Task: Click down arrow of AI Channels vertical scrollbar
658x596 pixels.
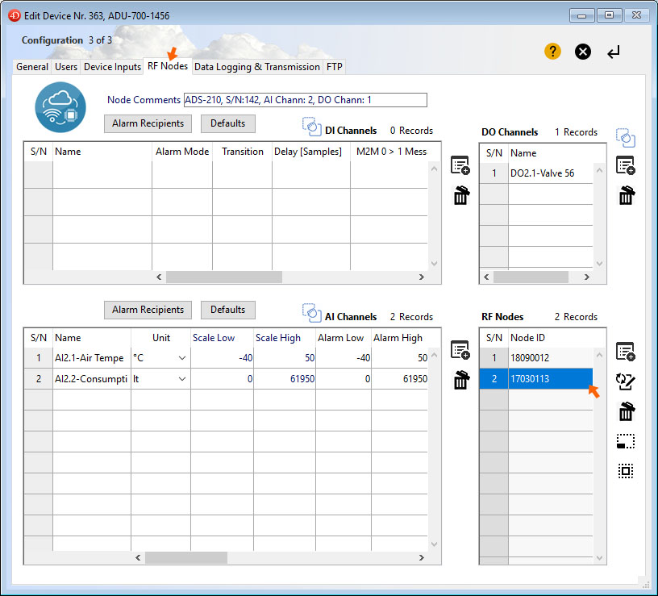Action: [434, 544]
